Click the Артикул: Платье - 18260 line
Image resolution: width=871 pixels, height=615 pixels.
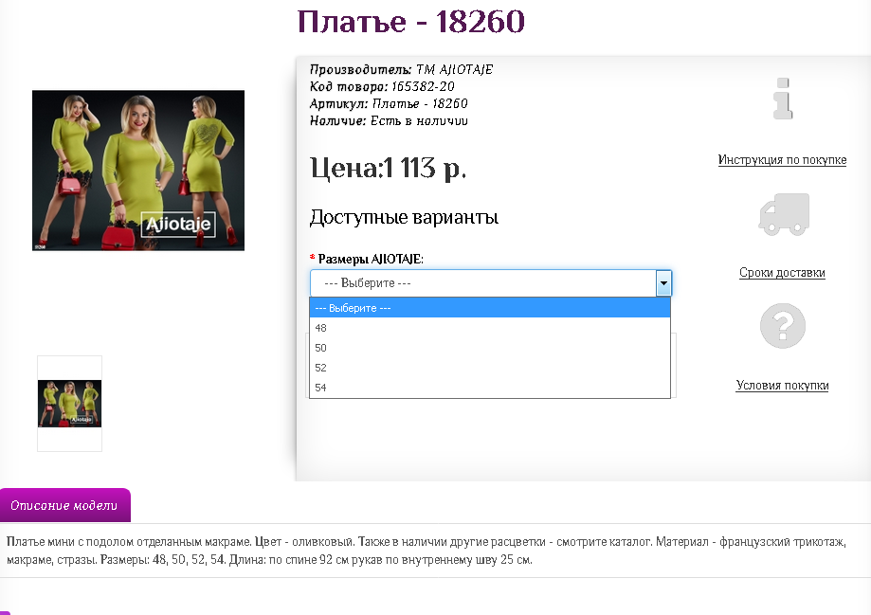coord(389,104)
